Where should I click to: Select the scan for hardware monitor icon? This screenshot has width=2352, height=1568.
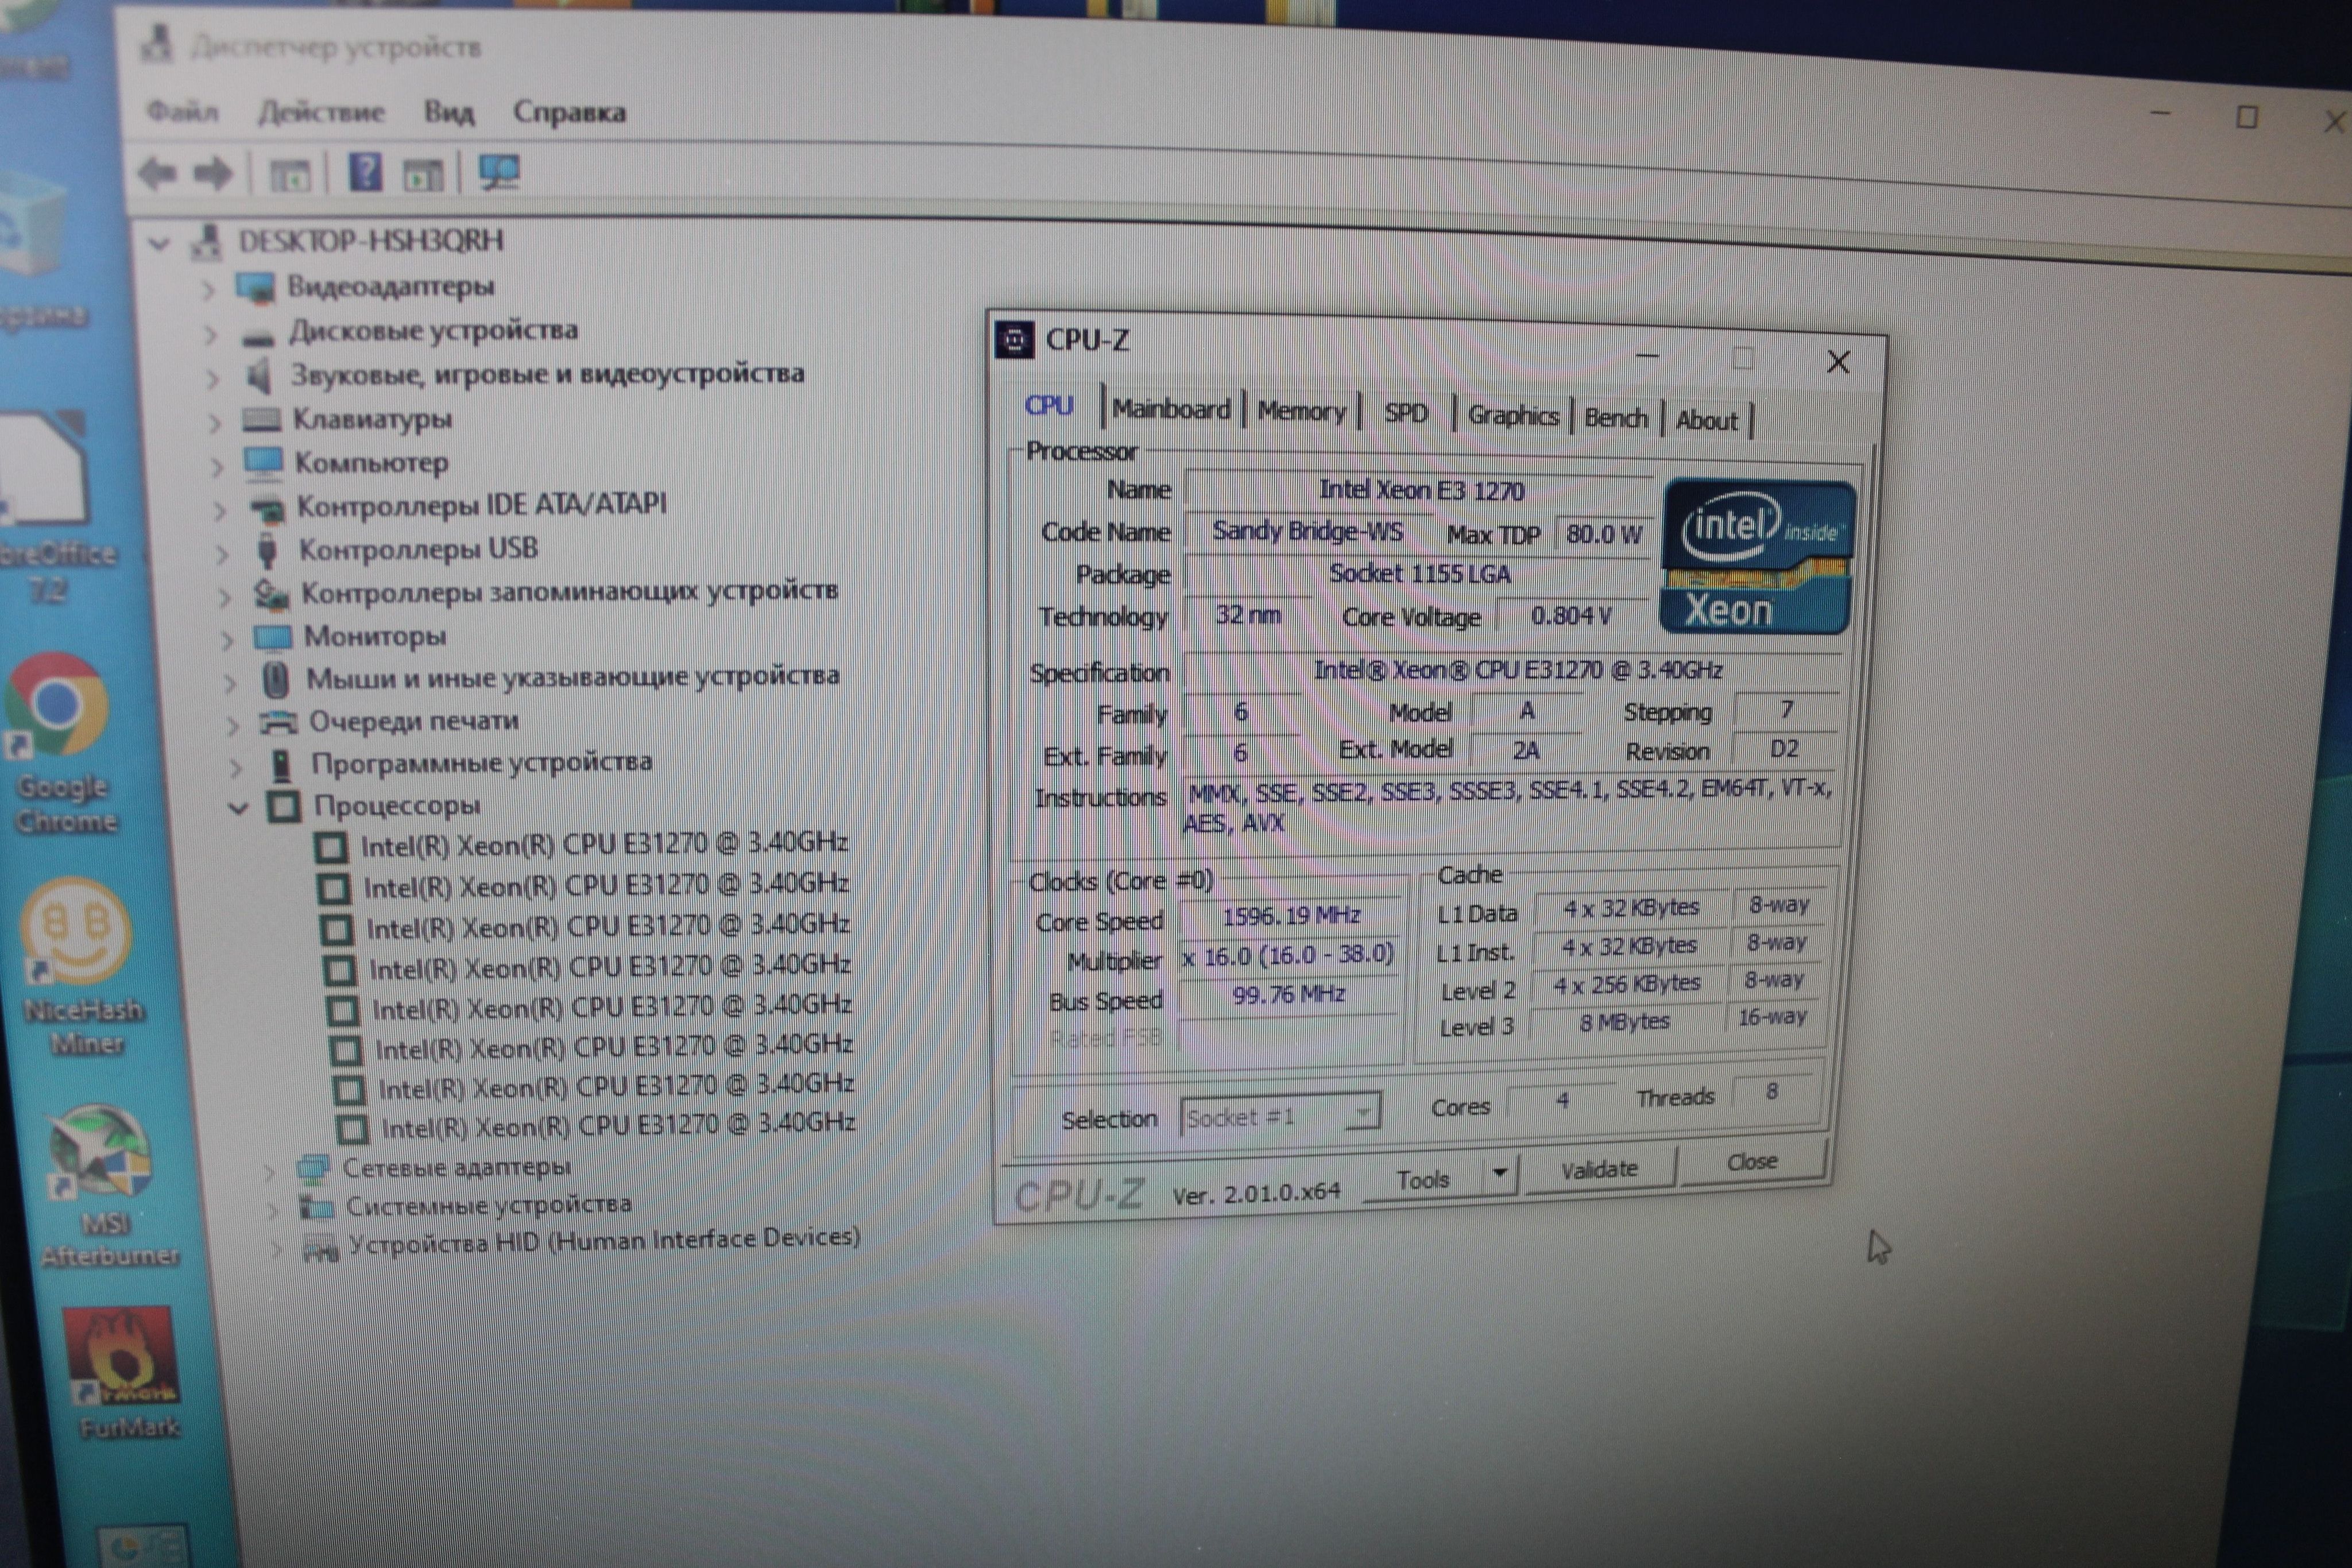tap(499, 172)
